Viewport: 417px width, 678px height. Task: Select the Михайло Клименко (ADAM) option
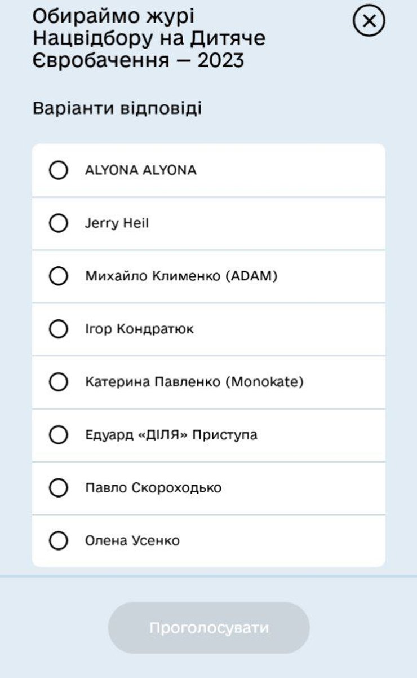click(x=58, y=275)
